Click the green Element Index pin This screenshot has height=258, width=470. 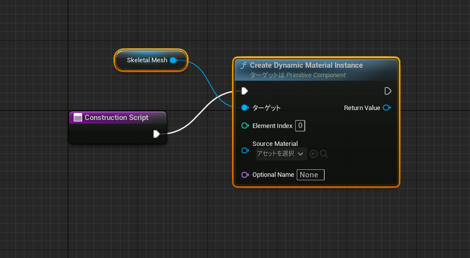pyautogui.click(x=244, y=126)
